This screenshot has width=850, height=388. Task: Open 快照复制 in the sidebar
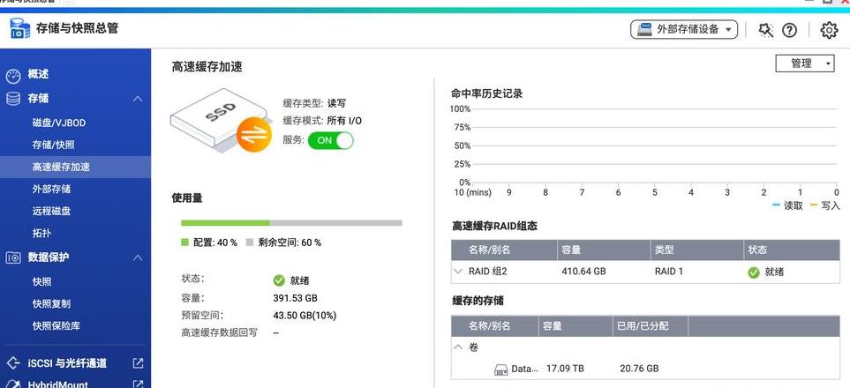point(51,304)
